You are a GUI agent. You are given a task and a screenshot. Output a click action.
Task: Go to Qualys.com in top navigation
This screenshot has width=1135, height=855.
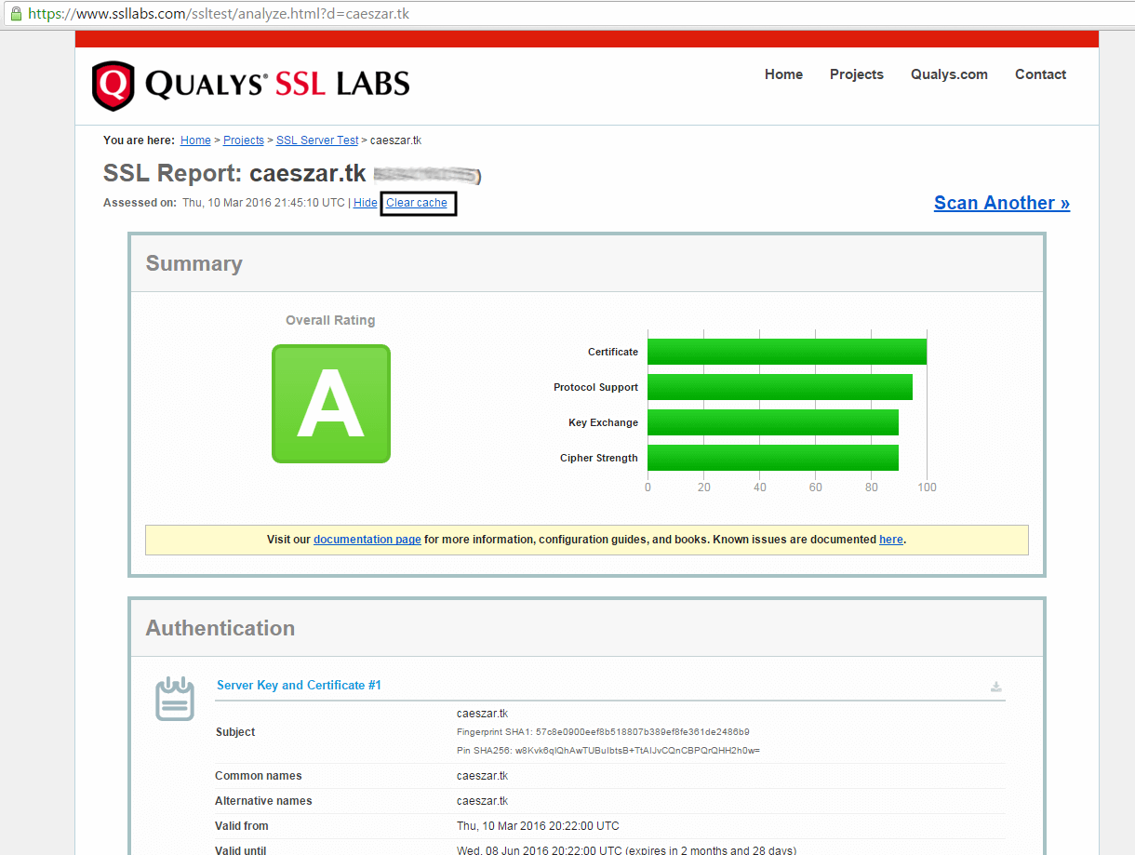point(949,74)
